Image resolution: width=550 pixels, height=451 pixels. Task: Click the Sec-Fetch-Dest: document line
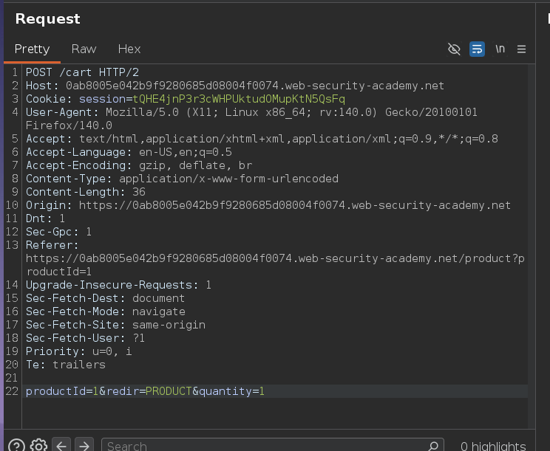(105, 298)
